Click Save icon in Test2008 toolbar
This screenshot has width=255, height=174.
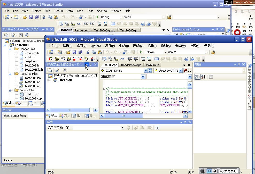(x=30, y=17)
